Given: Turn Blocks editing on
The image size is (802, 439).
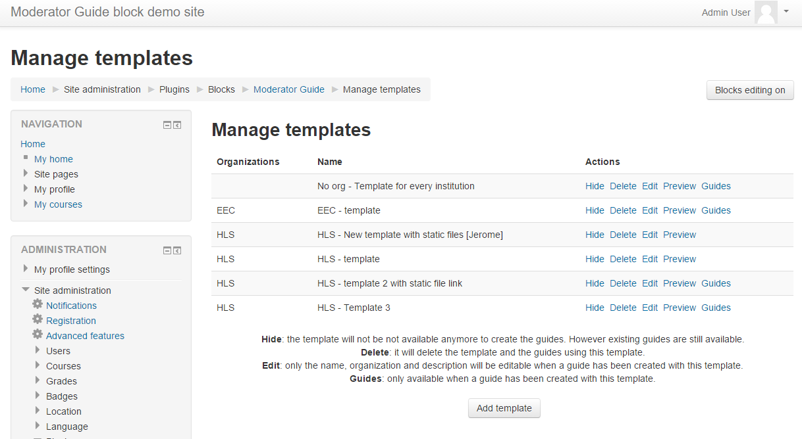Looking at the screenshot, I should 750,90.
